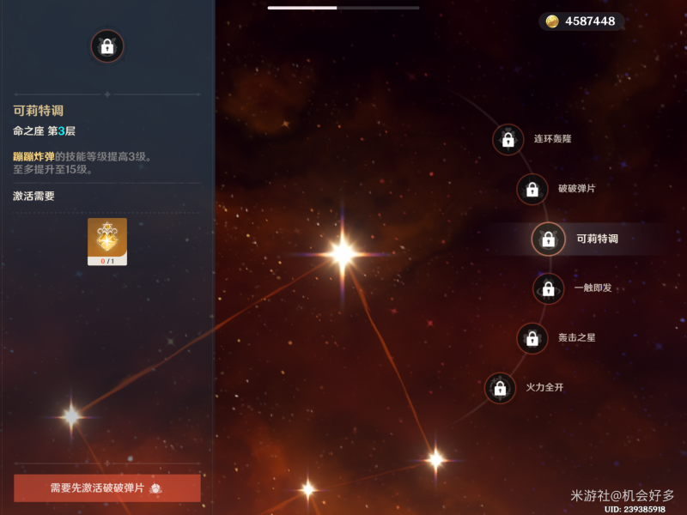Click the 火力全开 constellation label
The width and height of the screenshot is (687, 515).
pyautogui.click(x=544, y=387)
